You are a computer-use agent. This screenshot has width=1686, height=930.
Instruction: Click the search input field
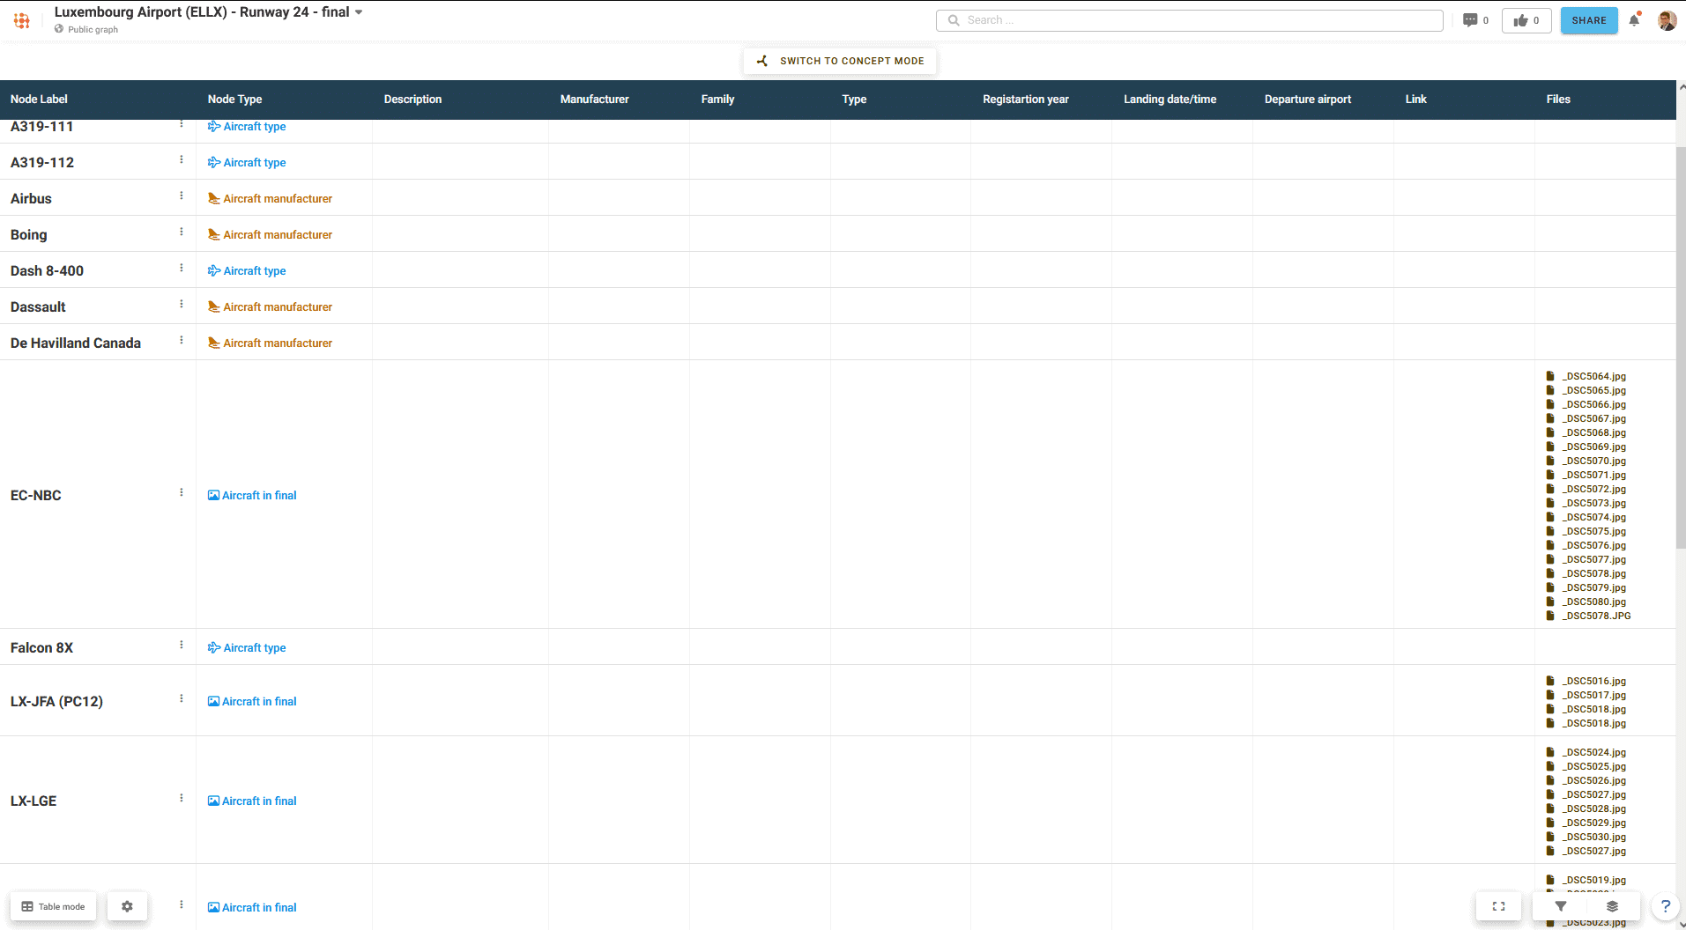[x=1190, y=20]
